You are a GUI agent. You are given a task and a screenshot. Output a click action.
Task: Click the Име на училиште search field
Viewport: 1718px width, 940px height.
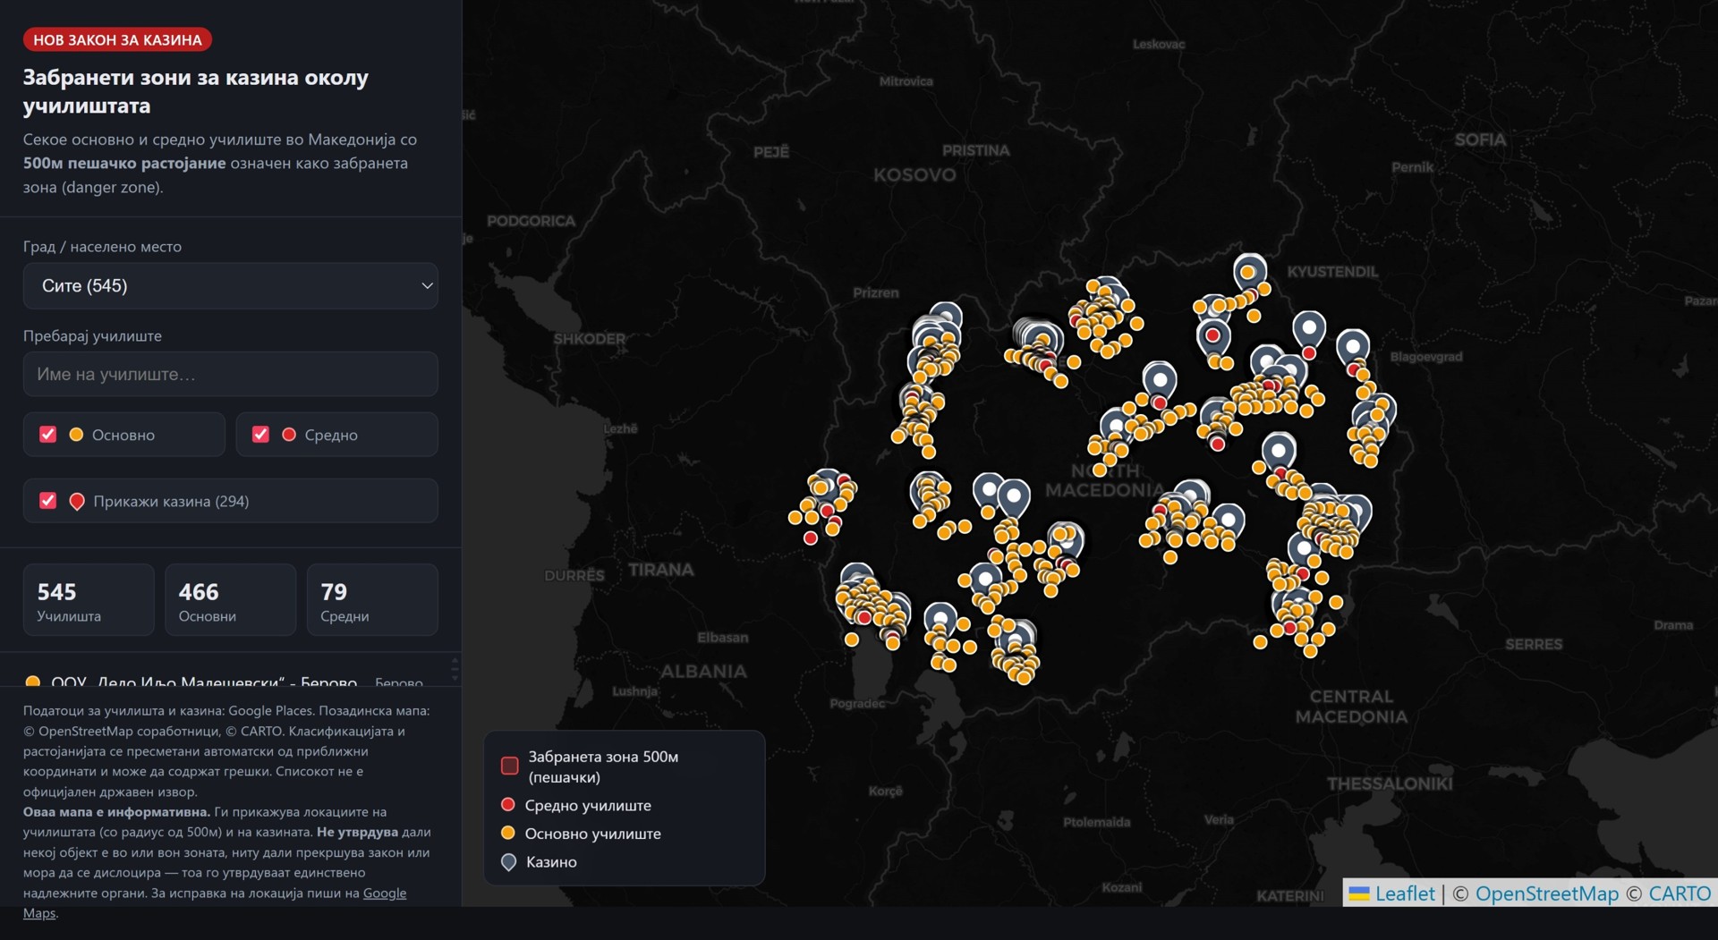tap(231, 374)
